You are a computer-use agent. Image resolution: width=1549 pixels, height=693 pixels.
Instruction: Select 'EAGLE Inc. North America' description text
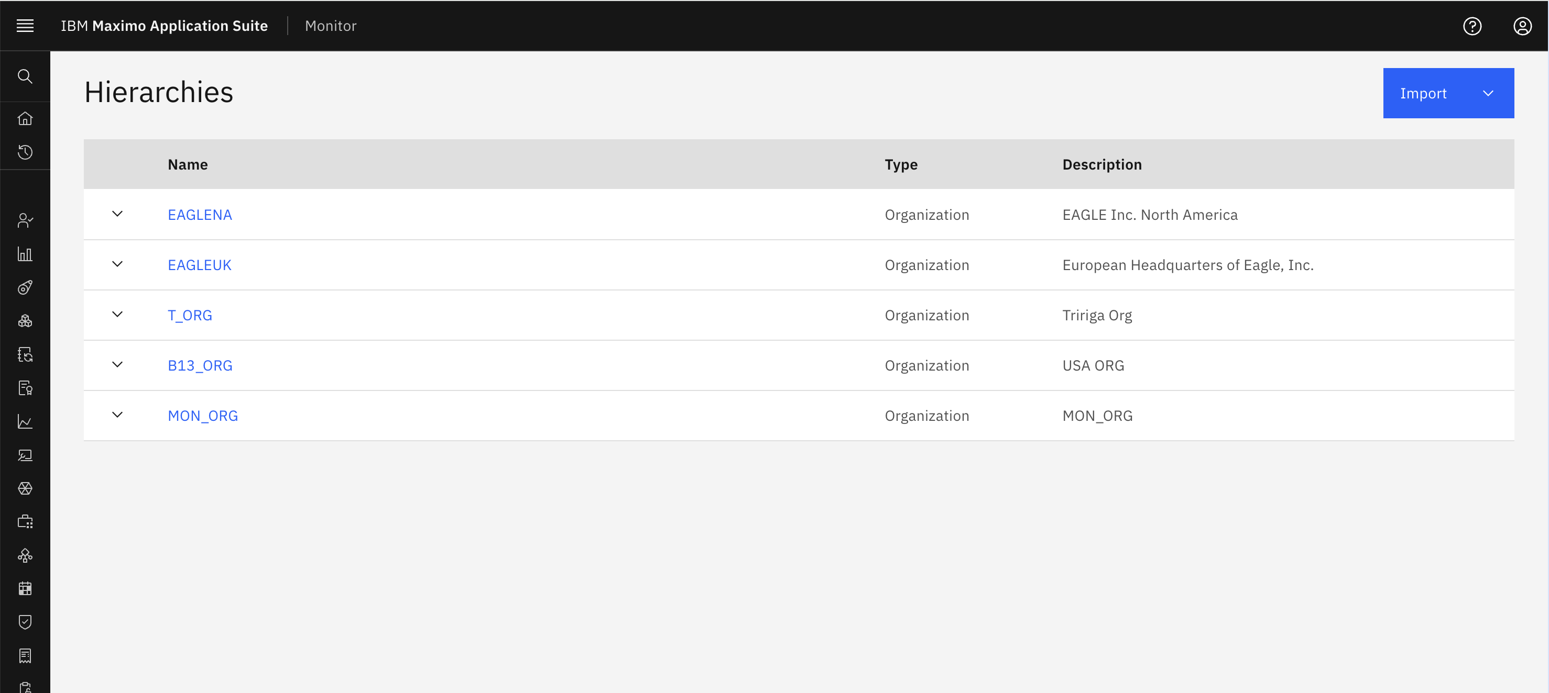click(1150, 215)
